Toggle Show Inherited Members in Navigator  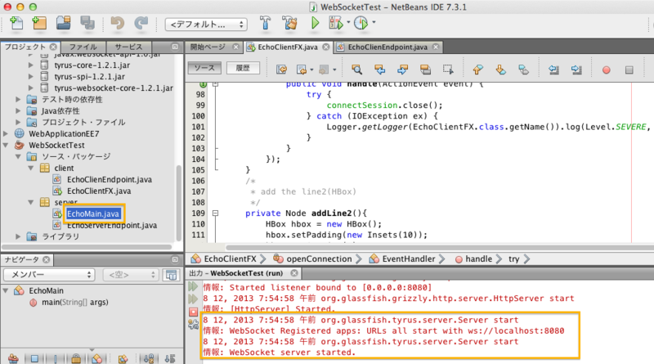(13, 358)
